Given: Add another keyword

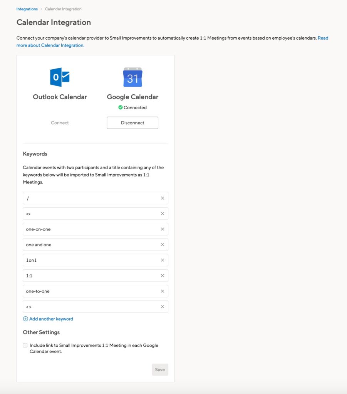Looking at the screenshot, I should point(51,319).
